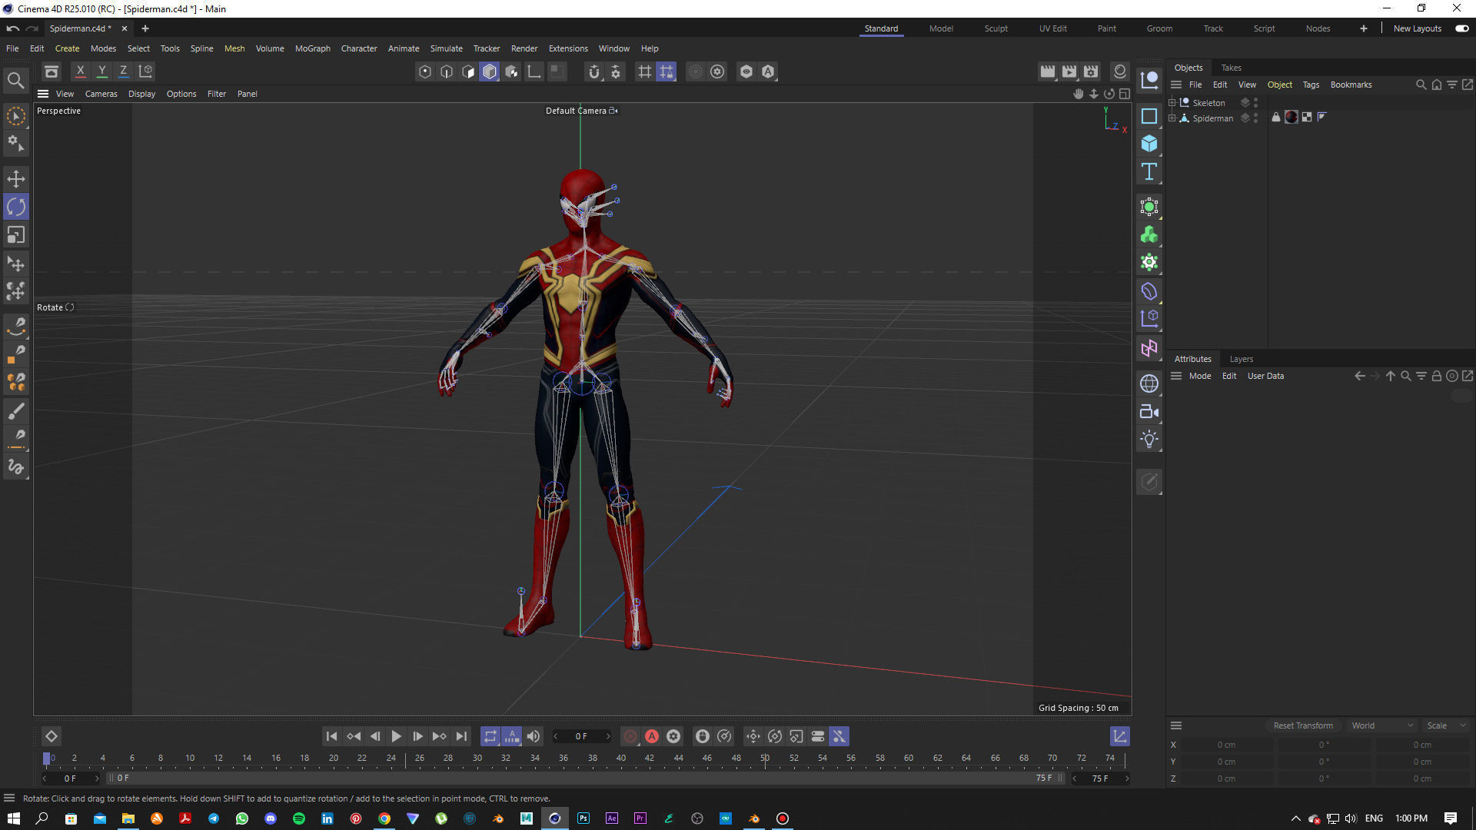Viewport: 1476px width, 830px height.
Task: Toggle Skeleton visibility dots
Action: 1255,102
